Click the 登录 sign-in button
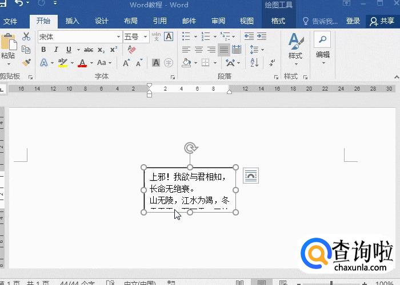 (353, 21)
